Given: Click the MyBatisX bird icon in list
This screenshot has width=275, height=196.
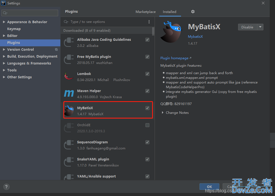Looking at the screenshot, I should (x=69, y=111).
